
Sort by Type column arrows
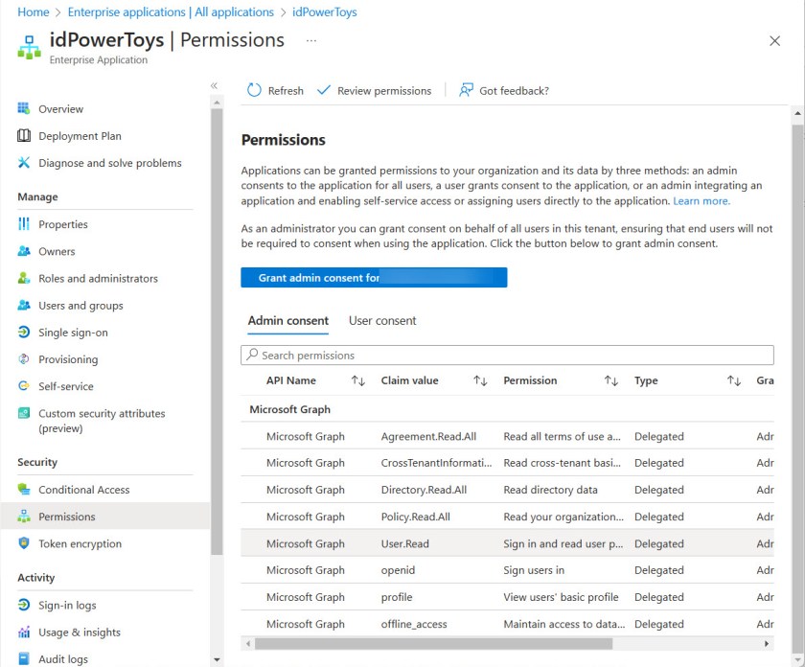point(734,380)
